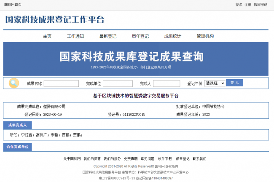Image resolution: width=274 pixels, height=182 pixels.
Task: Open the 管理机构 menu item
Action: point(205,36)
